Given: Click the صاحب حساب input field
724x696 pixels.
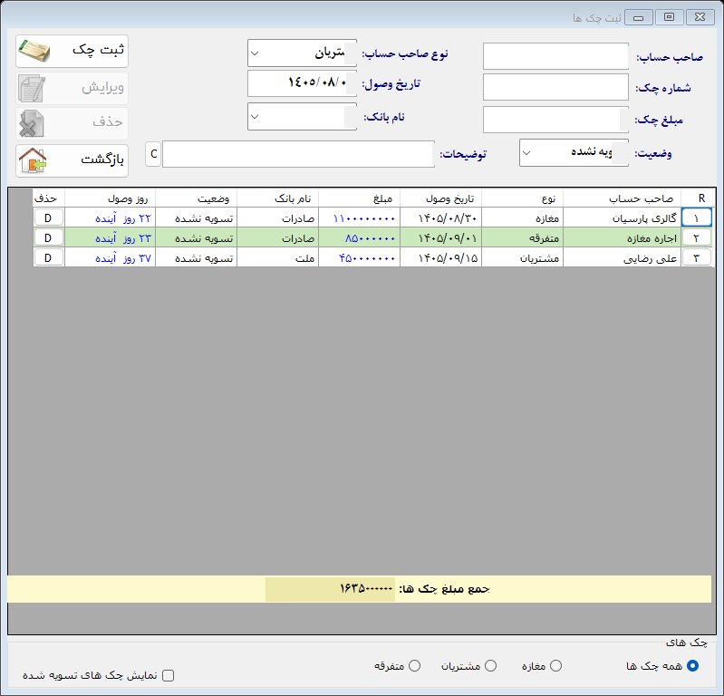Looking at the screenshot, I should [556, 56].
